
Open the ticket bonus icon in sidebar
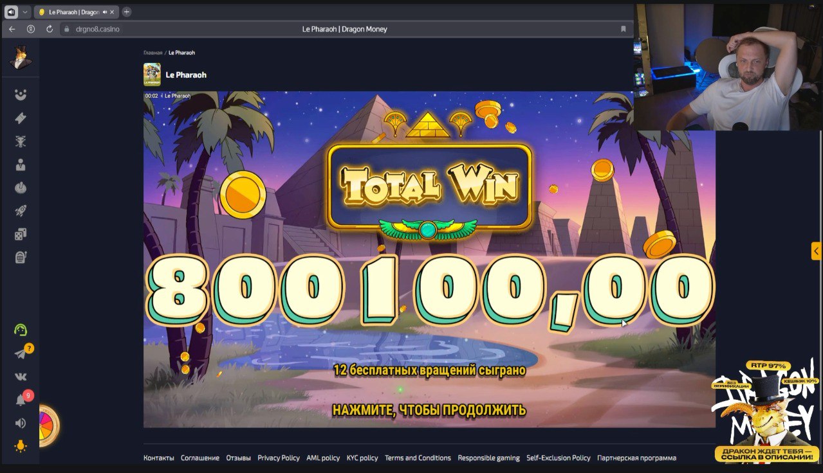[x=21, y=118]
